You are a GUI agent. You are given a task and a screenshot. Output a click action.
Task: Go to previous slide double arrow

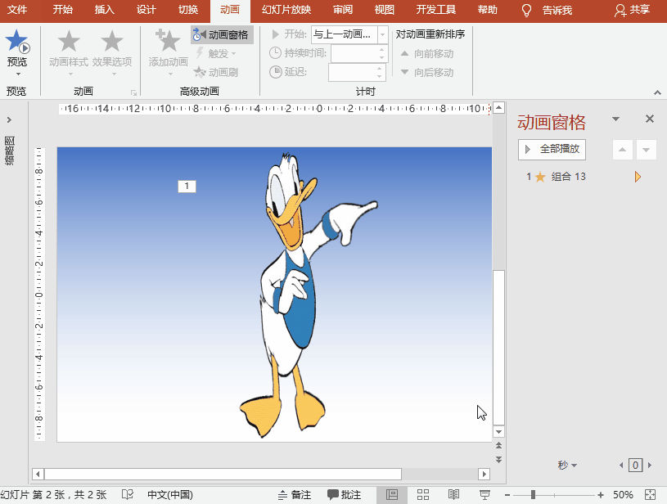(x=498, y=445)
